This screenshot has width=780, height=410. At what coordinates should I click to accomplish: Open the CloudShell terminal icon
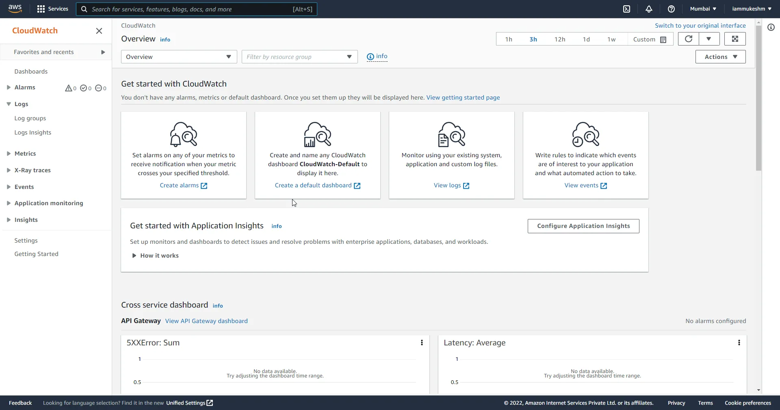tap(626, 9)
